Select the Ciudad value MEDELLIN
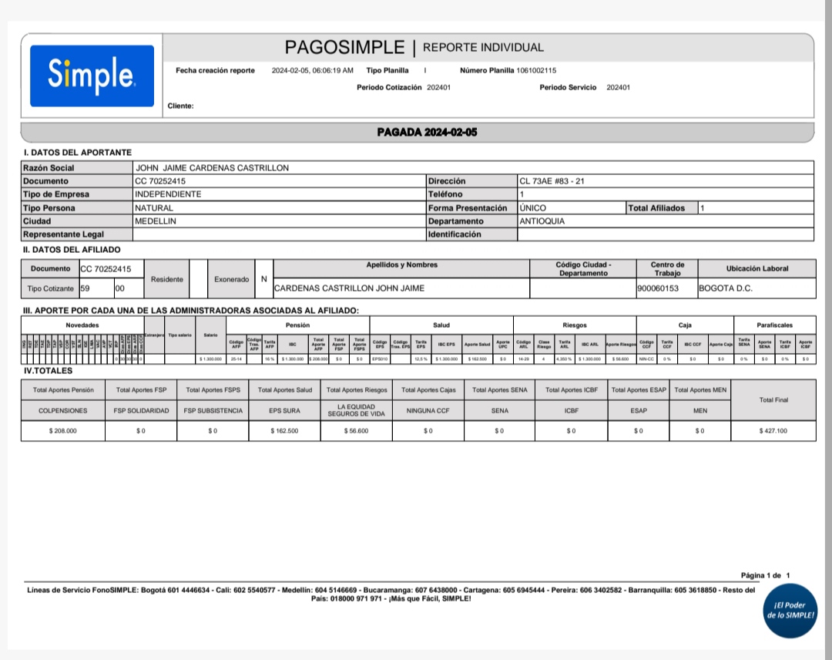 (156, 221)
